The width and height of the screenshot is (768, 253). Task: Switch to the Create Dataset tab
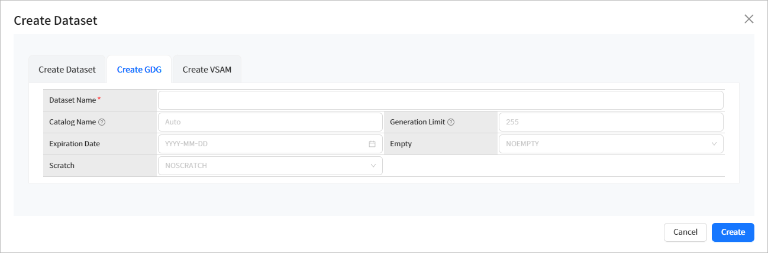(x=67, y=70)
